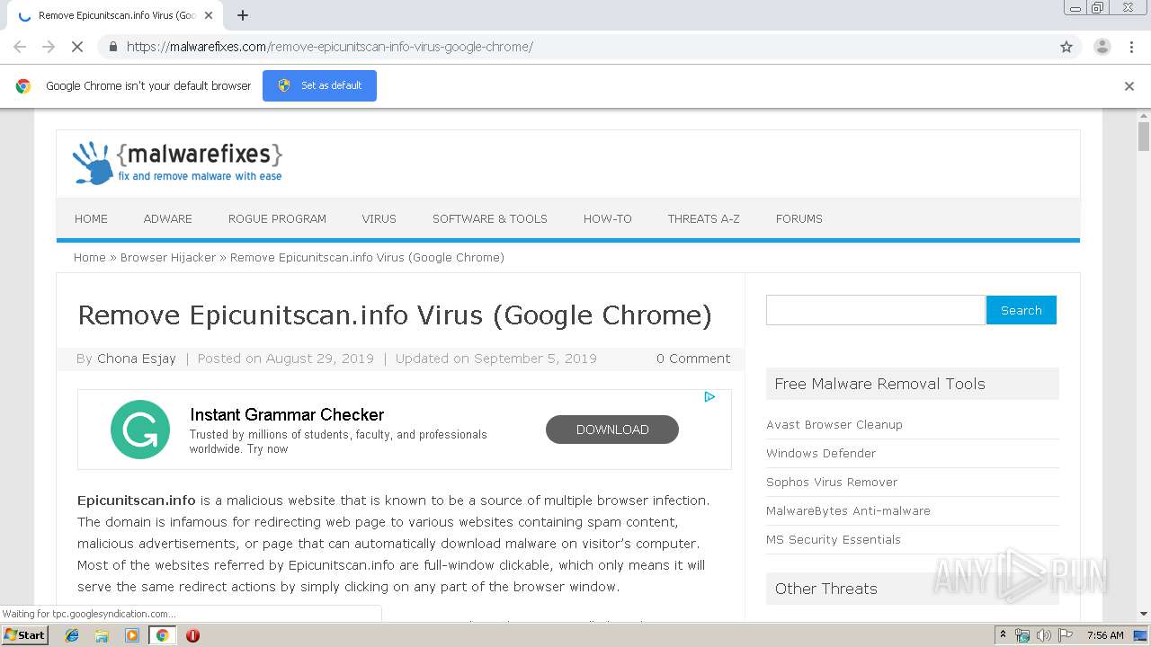Open the ADWARE menu item
The width and height of the screenshot is (1151, 647).
167,218
